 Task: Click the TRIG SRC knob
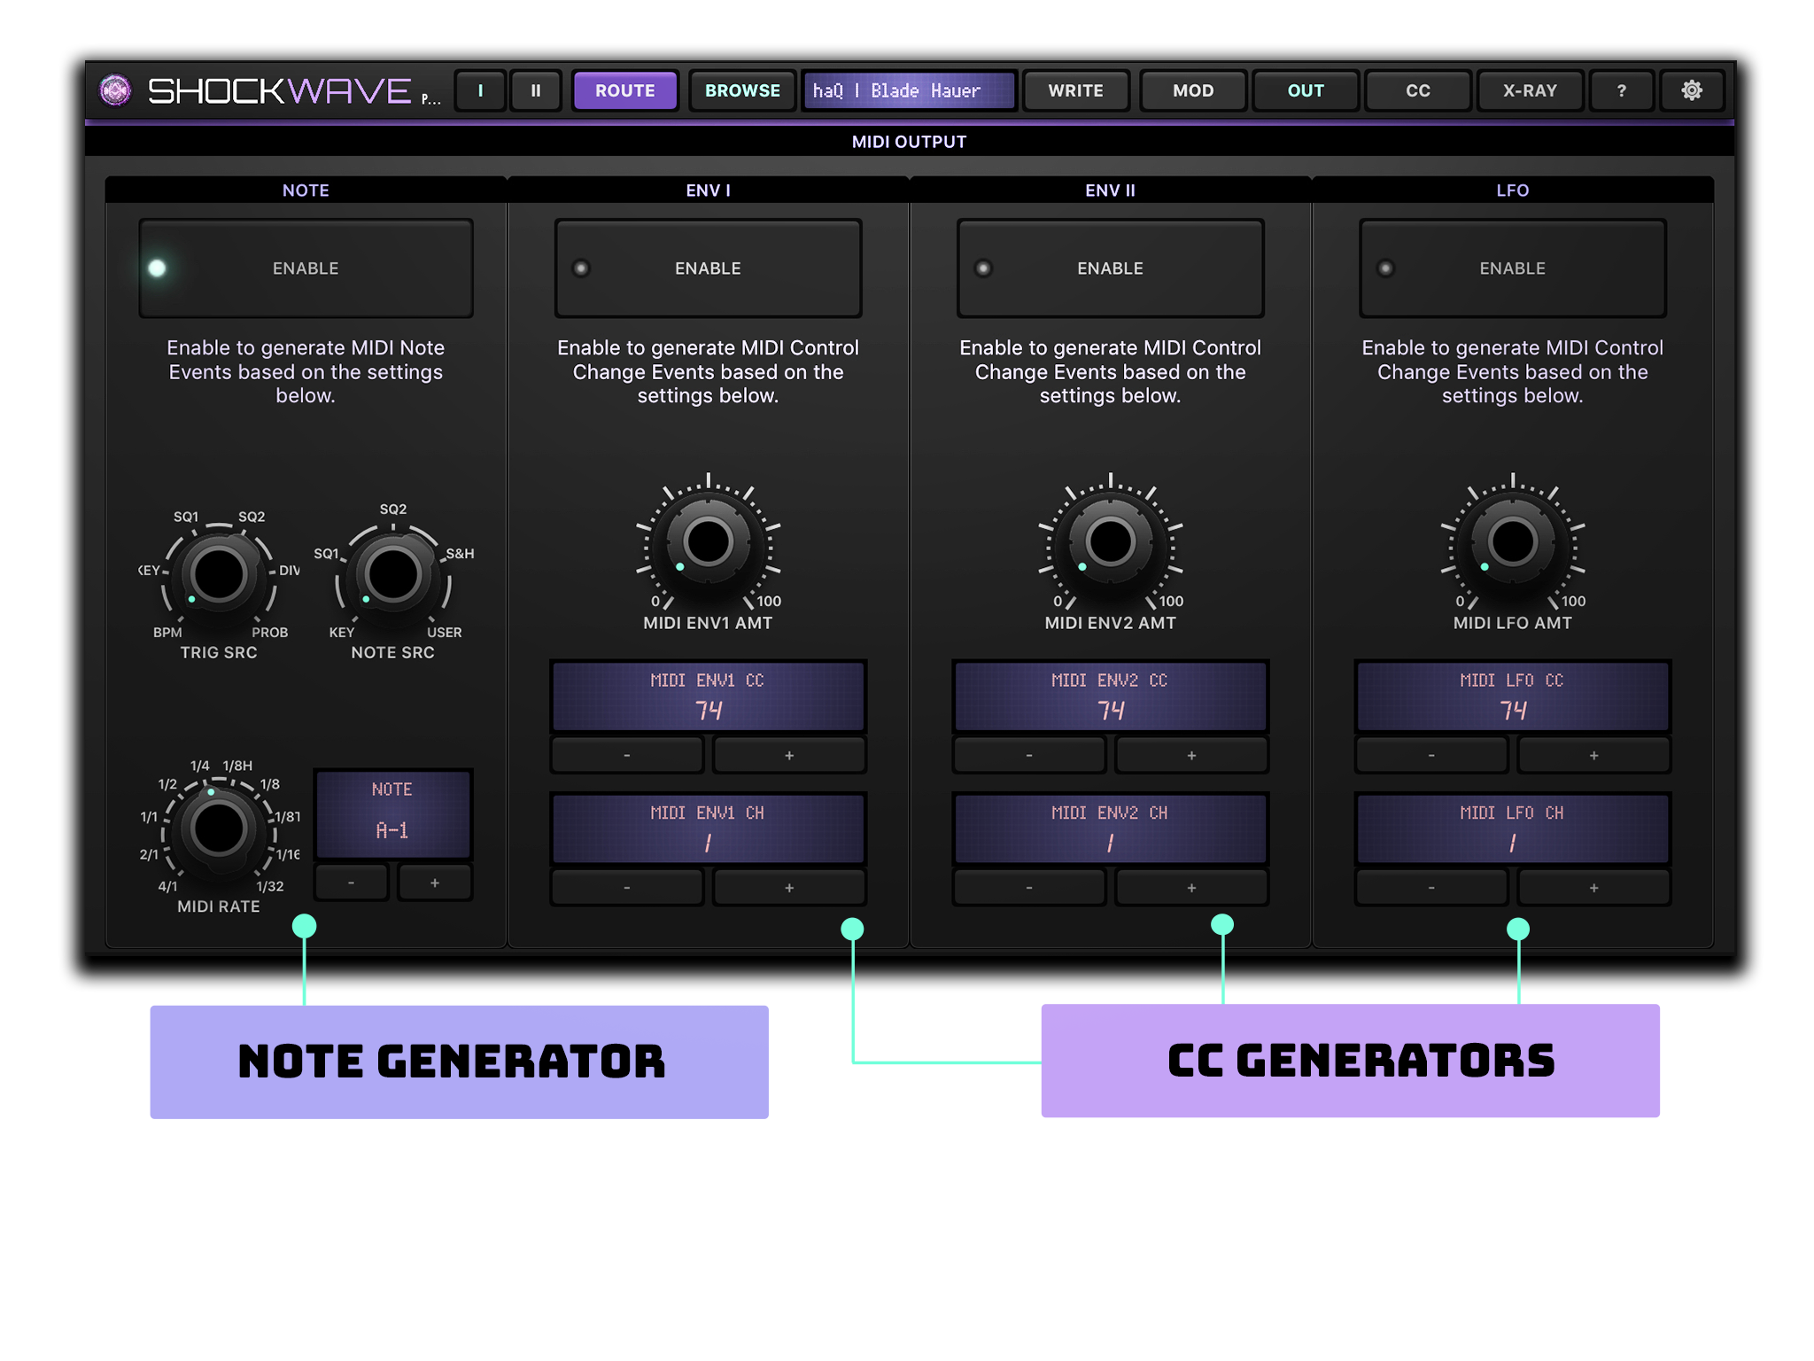pos(219,573)
